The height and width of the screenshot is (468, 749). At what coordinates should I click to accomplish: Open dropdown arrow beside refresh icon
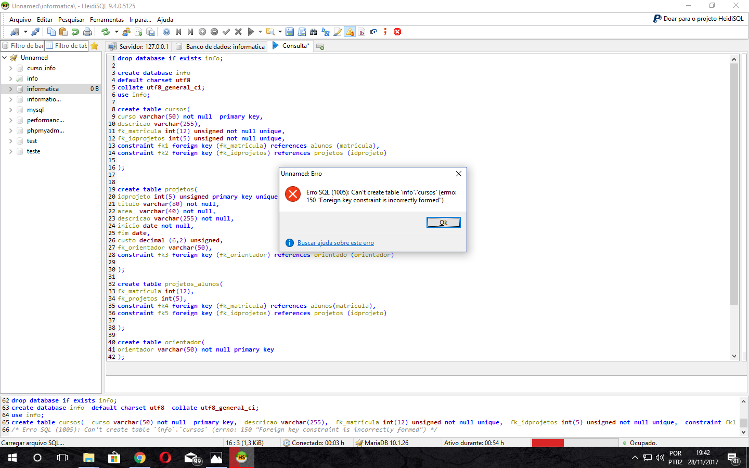[117, 32]
